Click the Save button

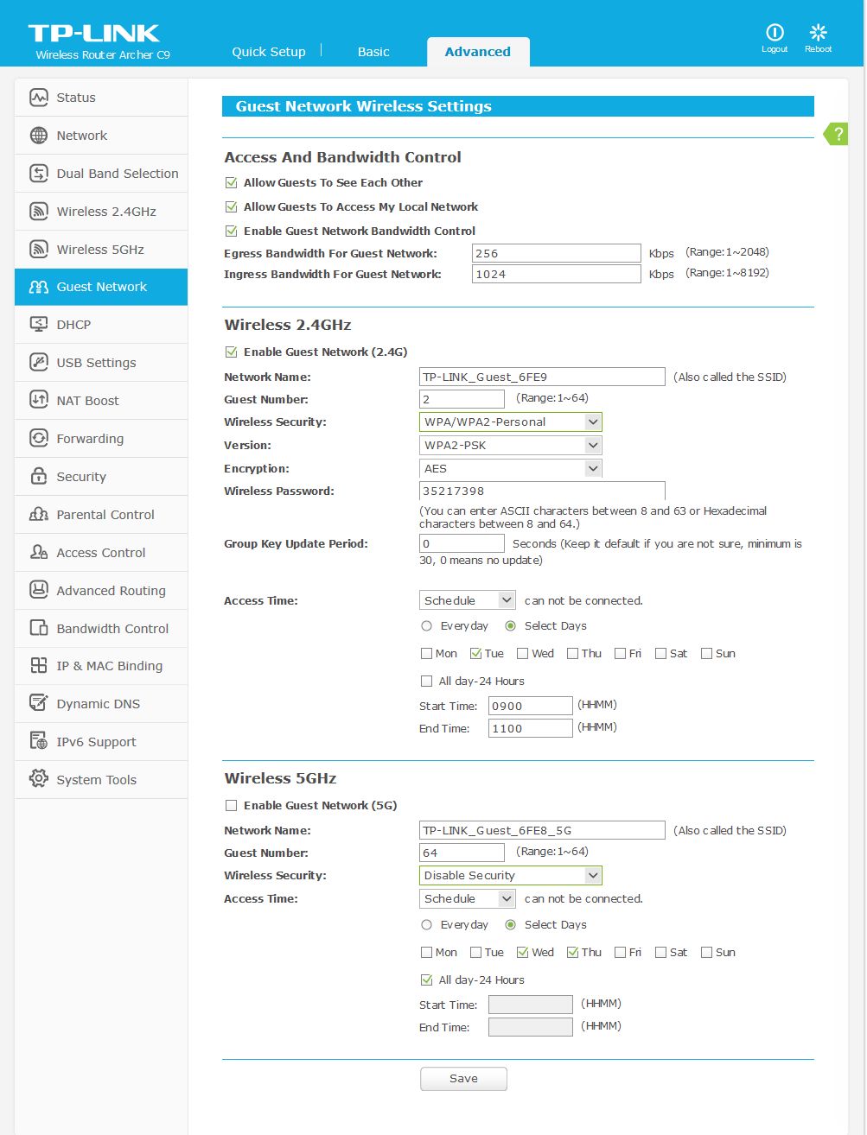coord(463,1079)
